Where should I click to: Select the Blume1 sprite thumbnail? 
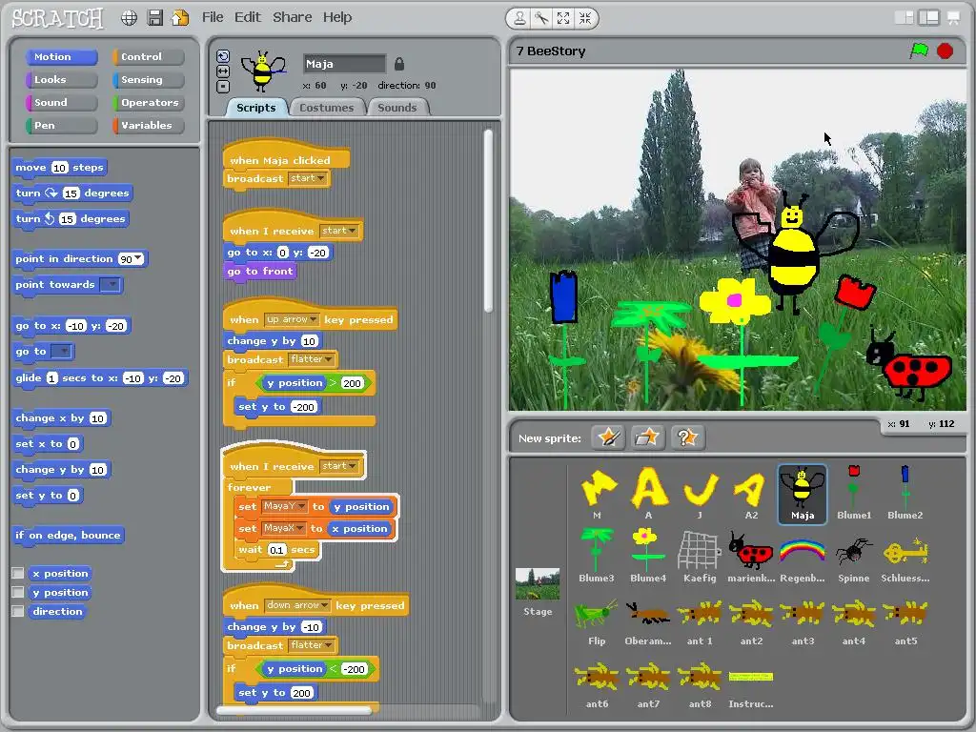pyautogui.click(x=854, y=493)
